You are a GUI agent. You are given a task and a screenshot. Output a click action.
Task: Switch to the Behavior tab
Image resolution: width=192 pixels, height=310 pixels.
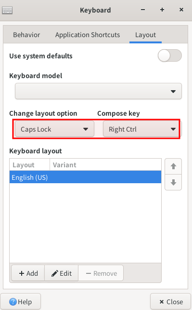pyautogui.click(x=26, y=35)
